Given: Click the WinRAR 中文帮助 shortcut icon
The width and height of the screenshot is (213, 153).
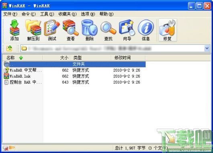Looking at the screenshot, I should pos(6,70).
